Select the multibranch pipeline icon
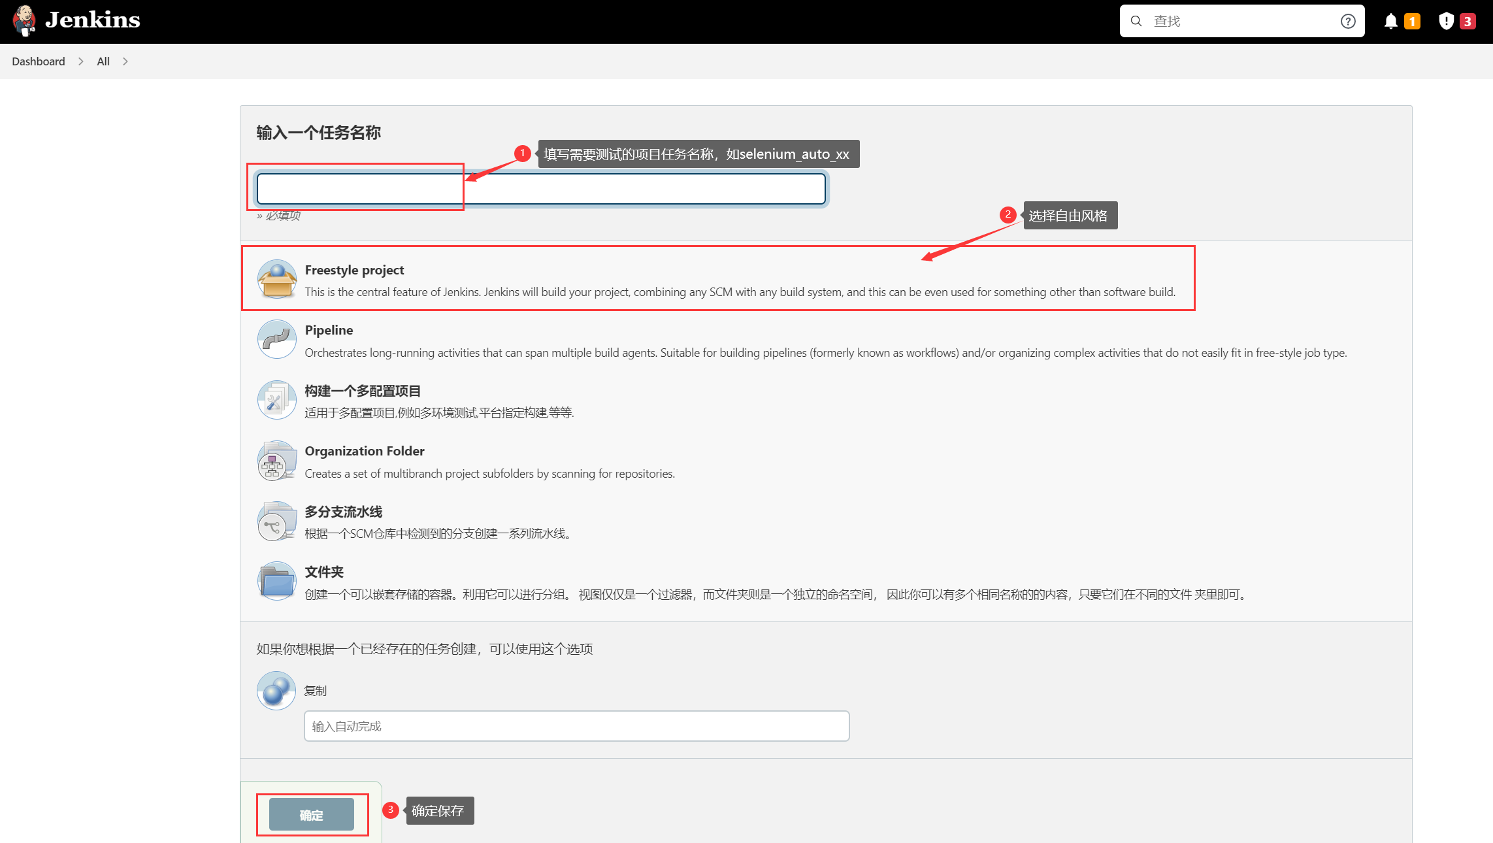Screen dimensions: 1493x843 pyautogui.click(x=276, y=521)
